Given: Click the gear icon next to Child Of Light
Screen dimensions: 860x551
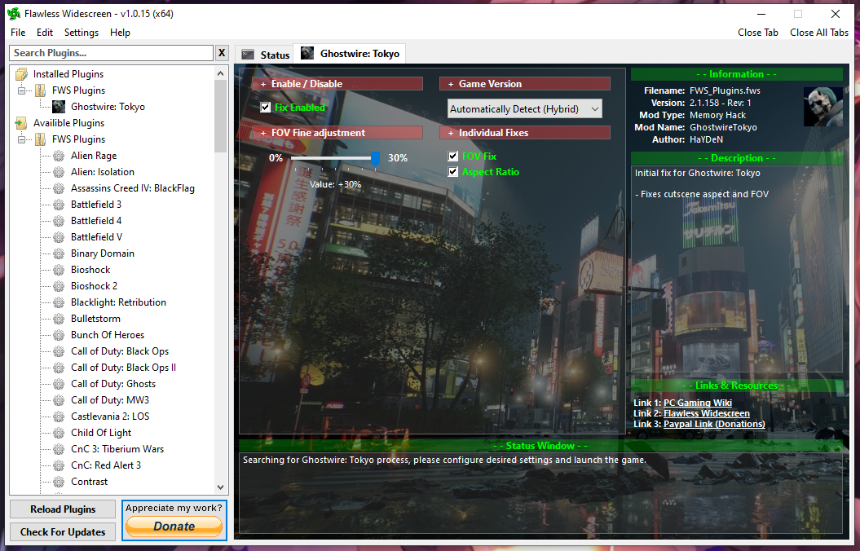Looking at the screenshot, I should pos(59,433).
